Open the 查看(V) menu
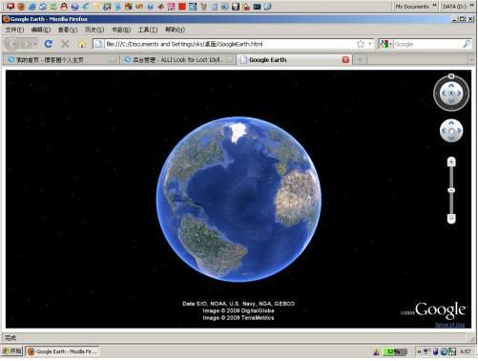 coord(68,30)
